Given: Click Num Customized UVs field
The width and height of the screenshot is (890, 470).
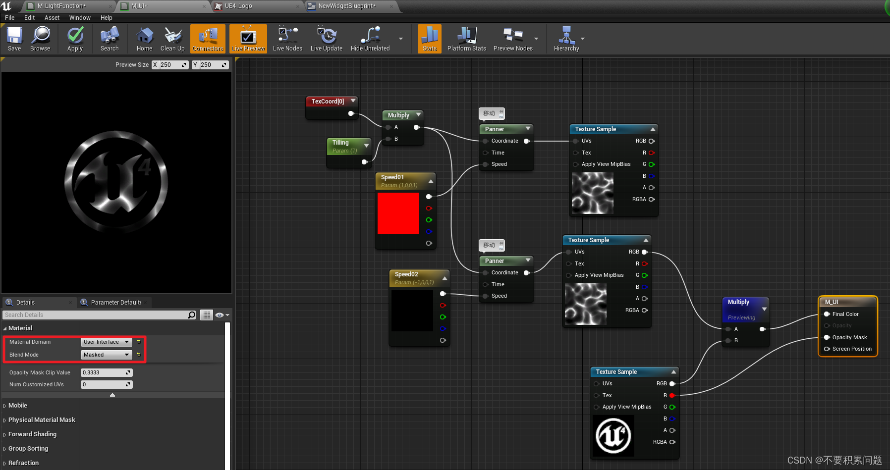Looking at the screenshot, I should [107, 384].
